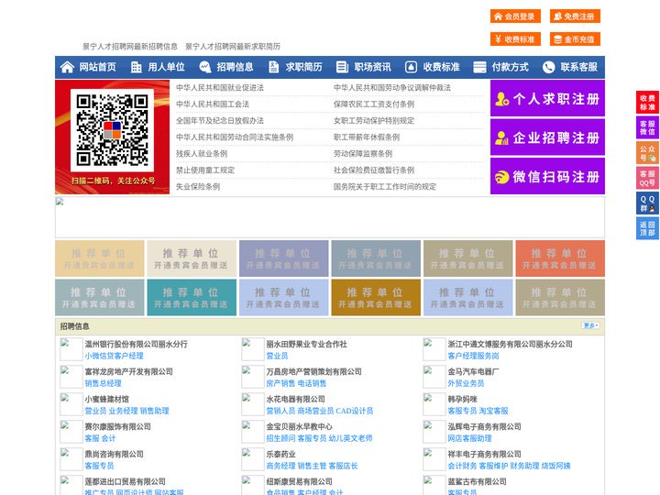Click the 公众号 side floating icon
This screenshot has width=660, height=495.
pyautogui.click(x=647, y=152)
